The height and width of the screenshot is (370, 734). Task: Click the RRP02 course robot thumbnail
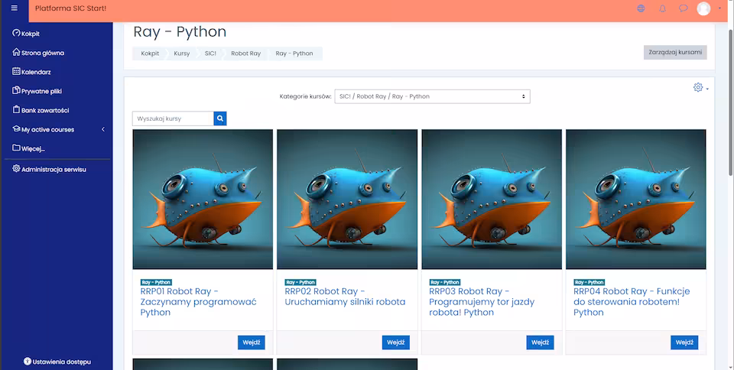pyautogui.click(x=347, y=199)
